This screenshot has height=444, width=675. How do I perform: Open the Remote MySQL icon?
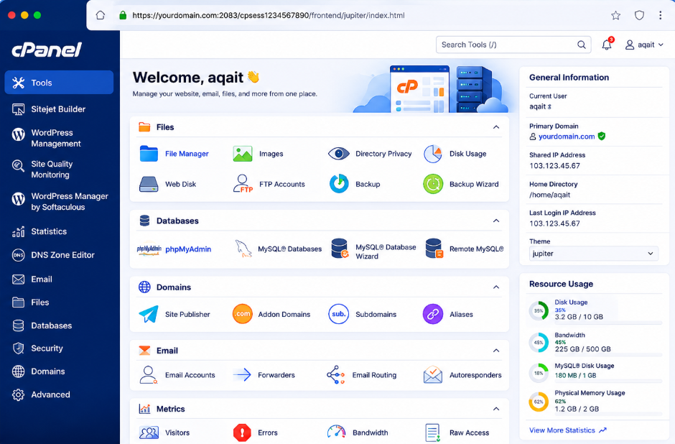[434, 249]
